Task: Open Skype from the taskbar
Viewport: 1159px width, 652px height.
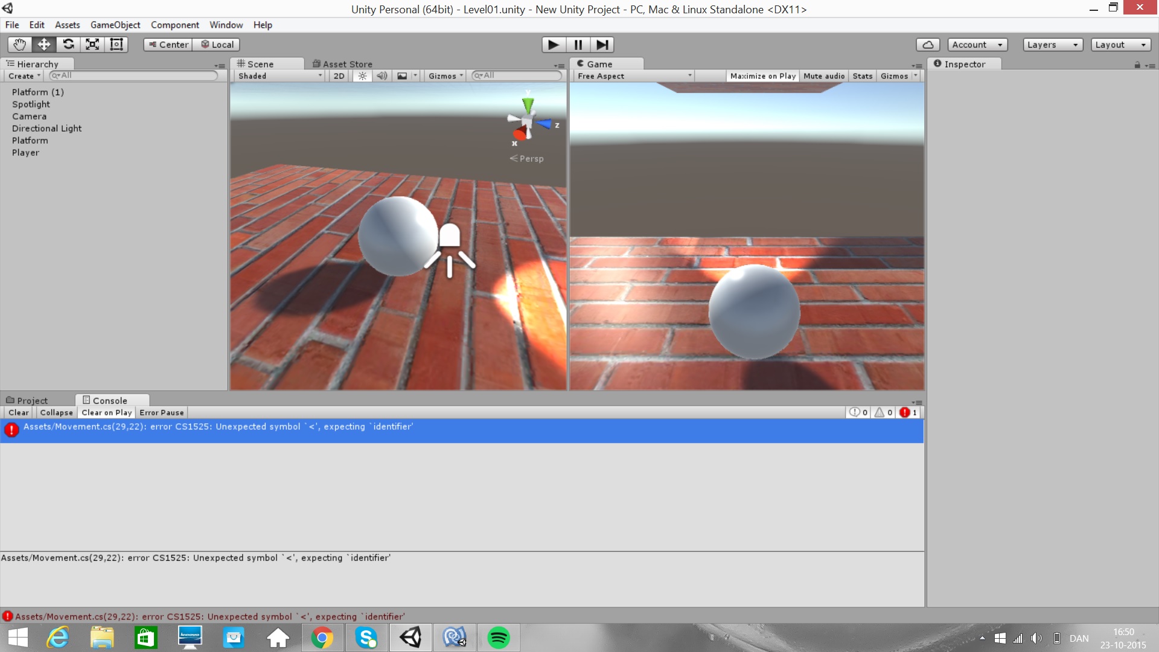Action: click(x=366, y=638)
